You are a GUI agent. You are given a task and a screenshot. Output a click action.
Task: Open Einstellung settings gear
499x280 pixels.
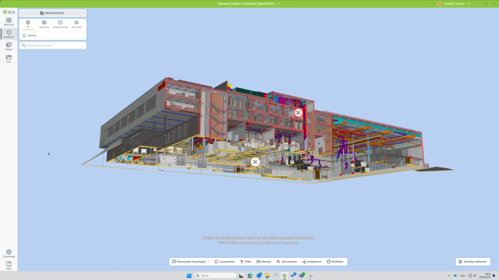(x=9, y=253)
